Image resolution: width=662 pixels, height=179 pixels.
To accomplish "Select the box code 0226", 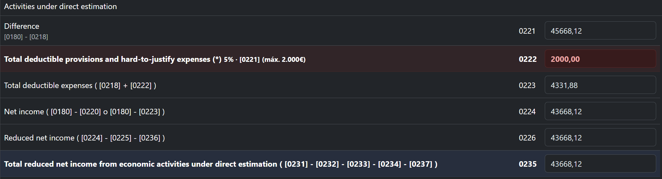I will (527, 138).
